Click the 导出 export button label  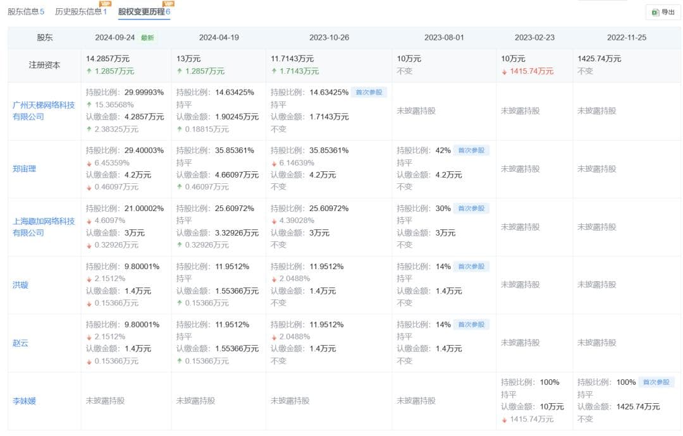(668, 13)
